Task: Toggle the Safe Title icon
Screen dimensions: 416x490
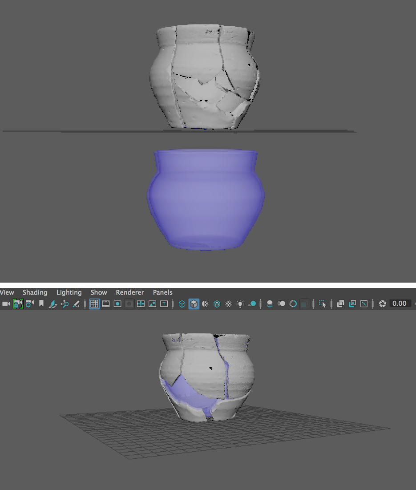Action: point(164,304)
